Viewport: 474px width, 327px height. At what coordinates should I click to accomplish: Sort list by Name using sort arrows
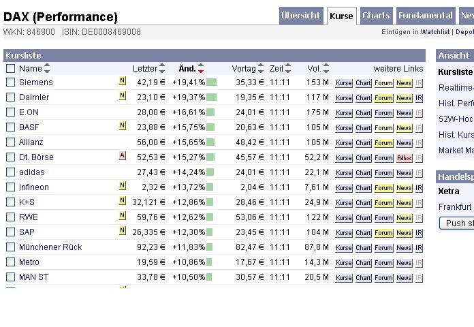coord(47,68)
